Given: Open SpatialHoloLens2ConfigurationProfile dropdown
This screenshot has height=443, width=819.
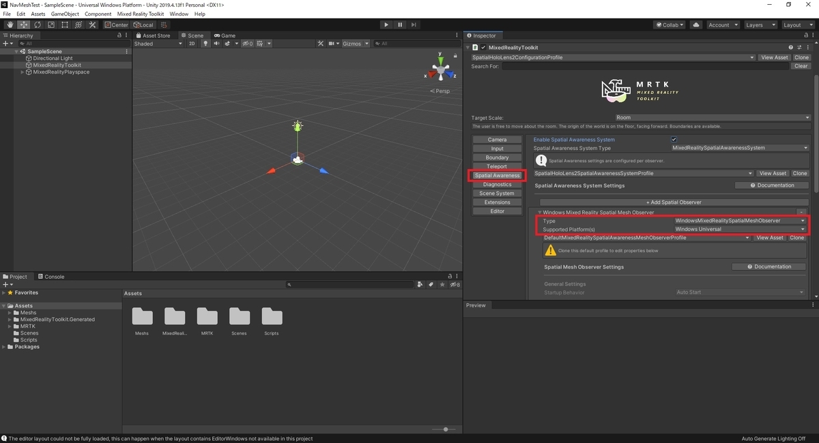Looking at the screenshot, I should coord(613,57).
